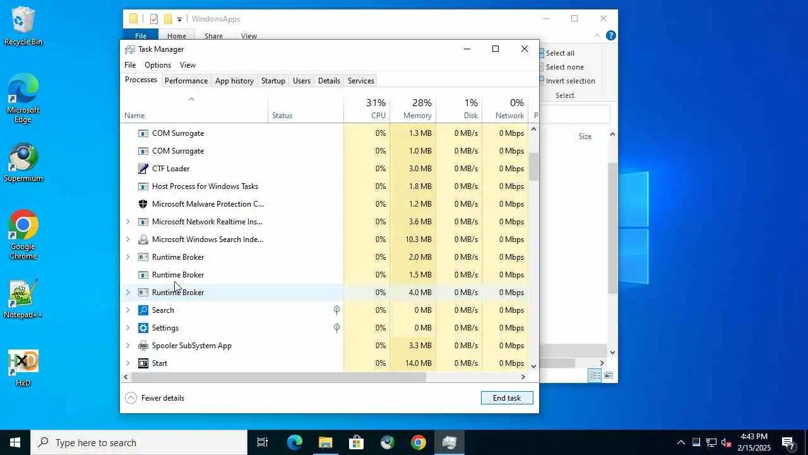
Task: Select the Google Chrome desktop shortcut
Action: coord(23,234)
